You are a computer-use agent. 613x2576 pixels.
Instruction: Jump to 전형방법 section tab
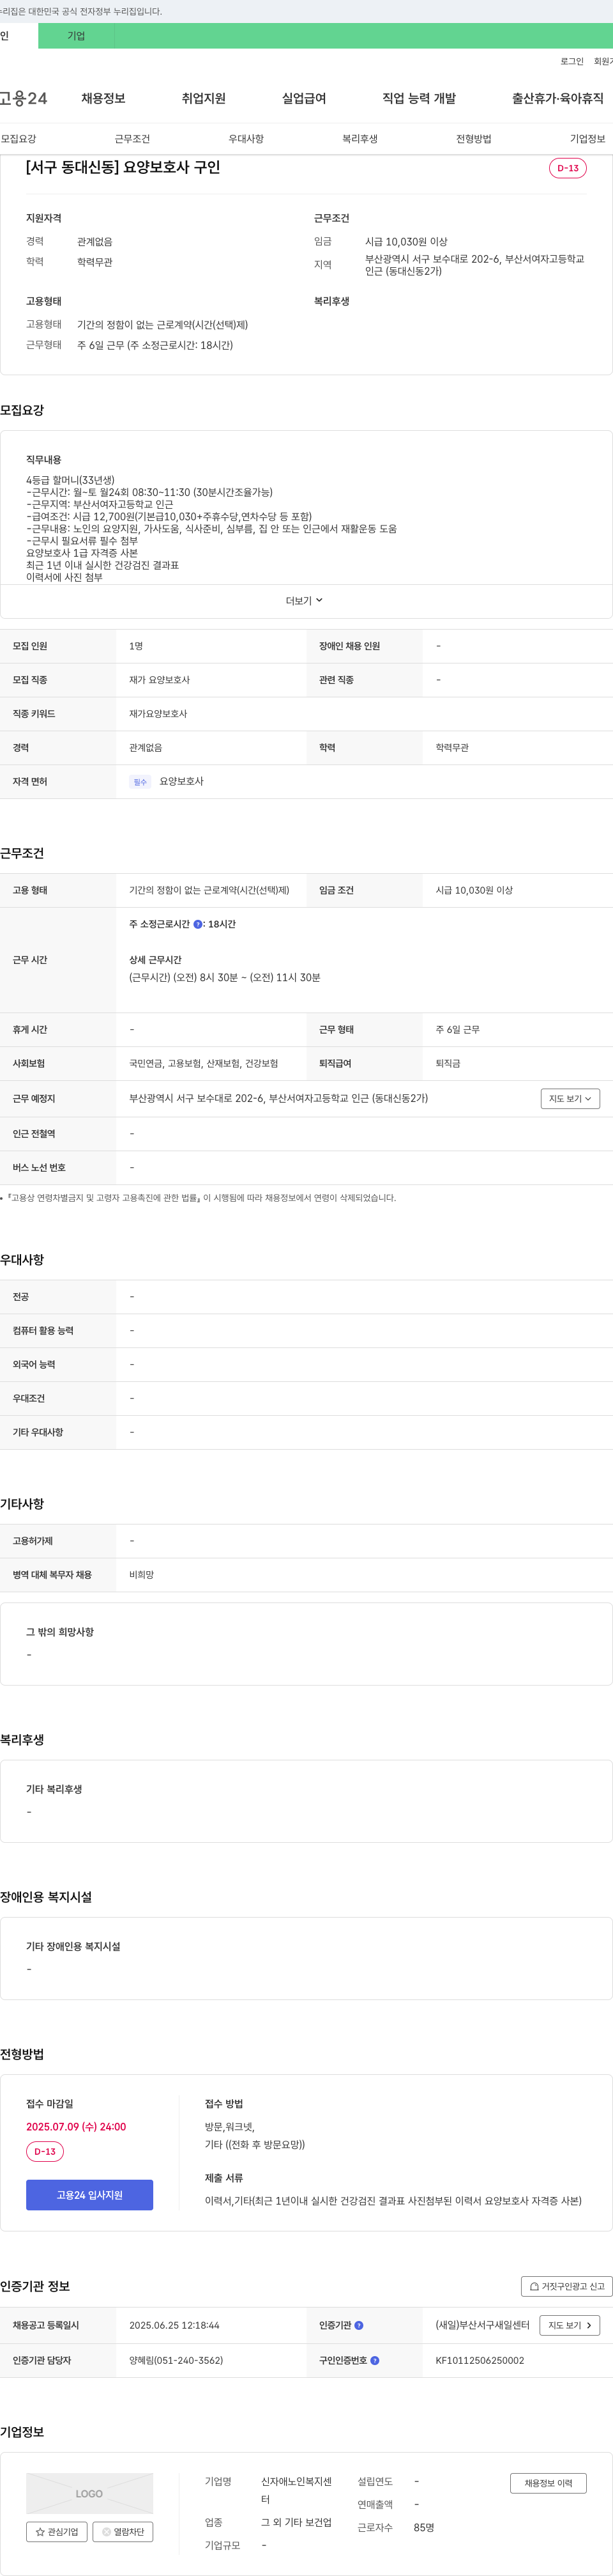[473, 139]
